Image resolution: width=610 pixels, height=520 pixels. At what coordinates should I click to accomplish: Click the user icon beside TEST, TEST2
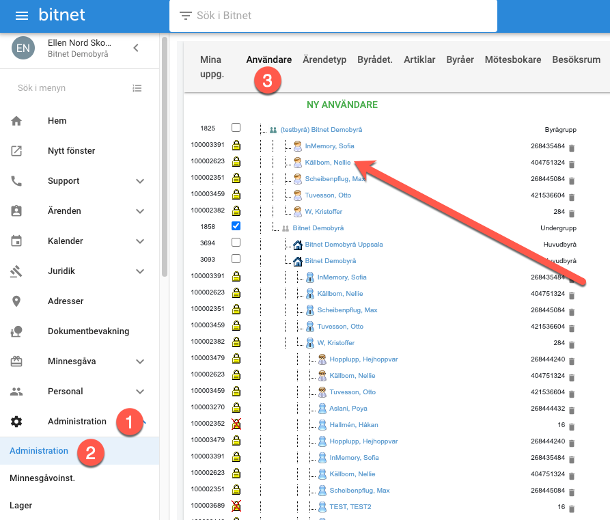(x=322, y=507)
